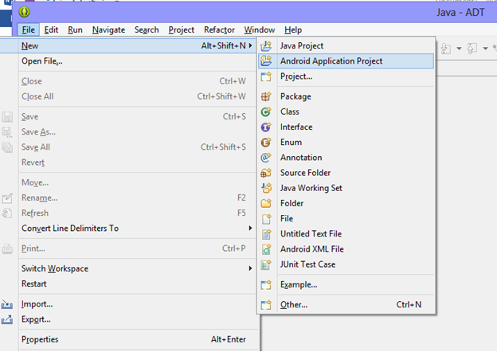Click the Export icon in File menu
The width and height of the screenshot is (497, 352).
[7, 319]
